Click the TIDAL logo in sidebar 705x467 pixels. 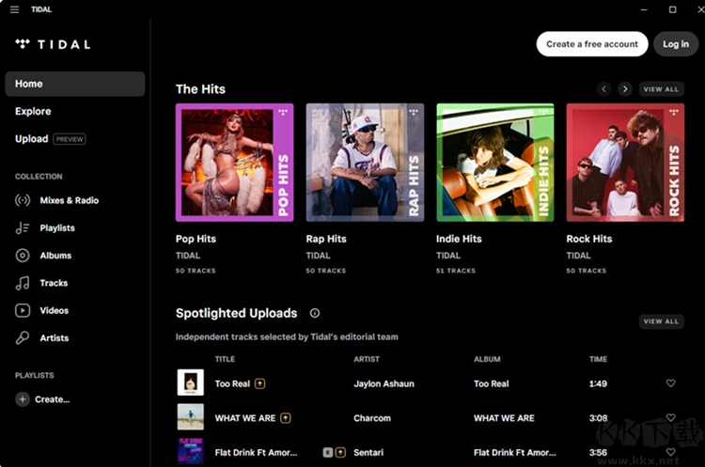(53, 44)
